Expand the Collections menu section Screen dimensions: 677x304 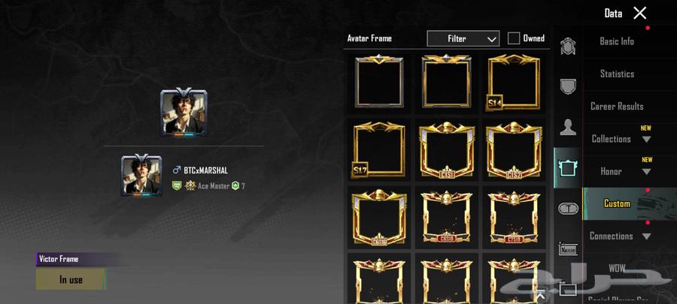click(x=621, y=139)
